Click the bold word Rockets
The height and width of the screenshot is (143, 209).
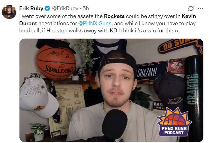(x=114, y=16)
